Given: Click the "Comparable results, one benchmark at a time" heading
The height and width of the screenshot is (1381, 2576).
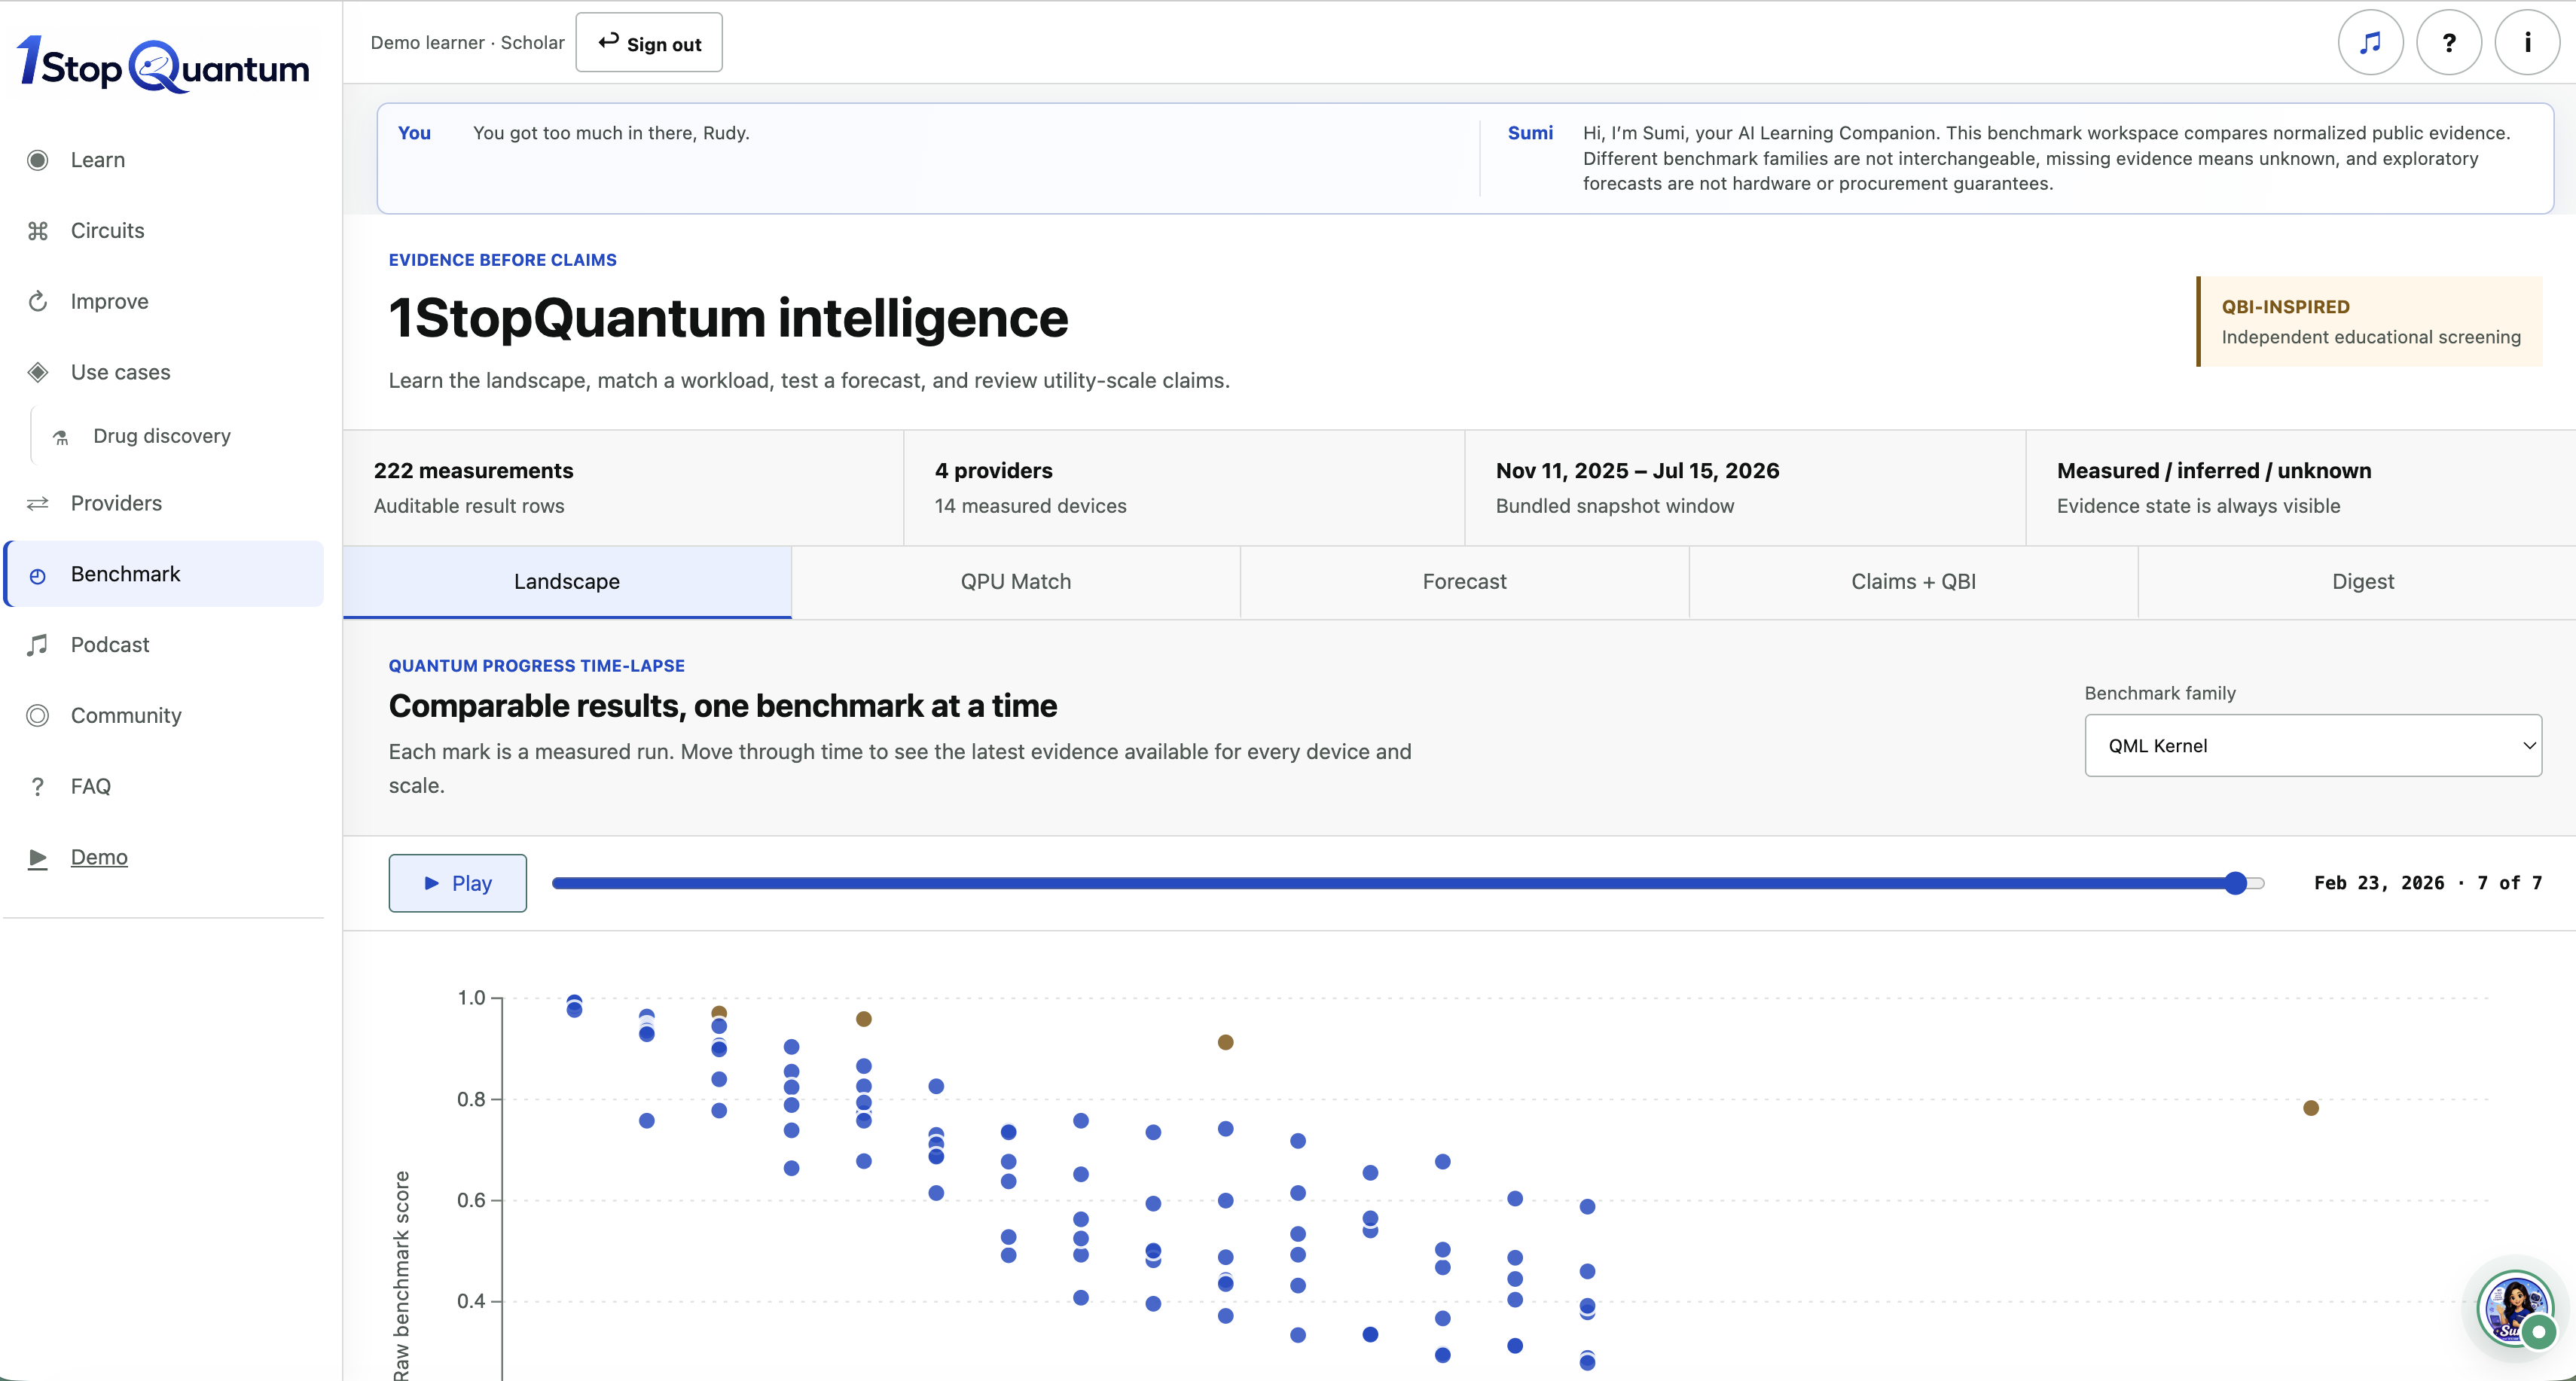Looking at the screenshot, I should click(x=722, y=707).
